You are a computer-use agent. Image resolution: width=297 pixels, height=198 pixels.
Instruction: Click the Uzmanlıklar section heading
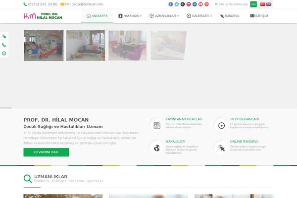[50, 177]
